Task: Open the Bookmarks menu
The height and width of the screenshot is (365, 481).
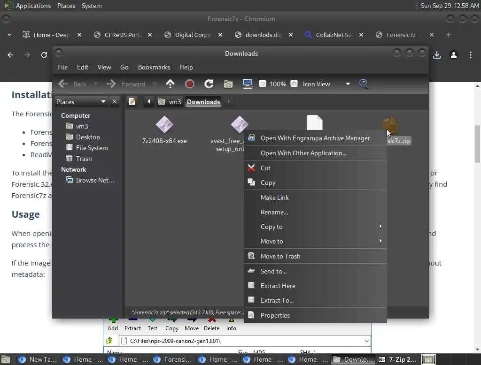Action: click(154, 67)
